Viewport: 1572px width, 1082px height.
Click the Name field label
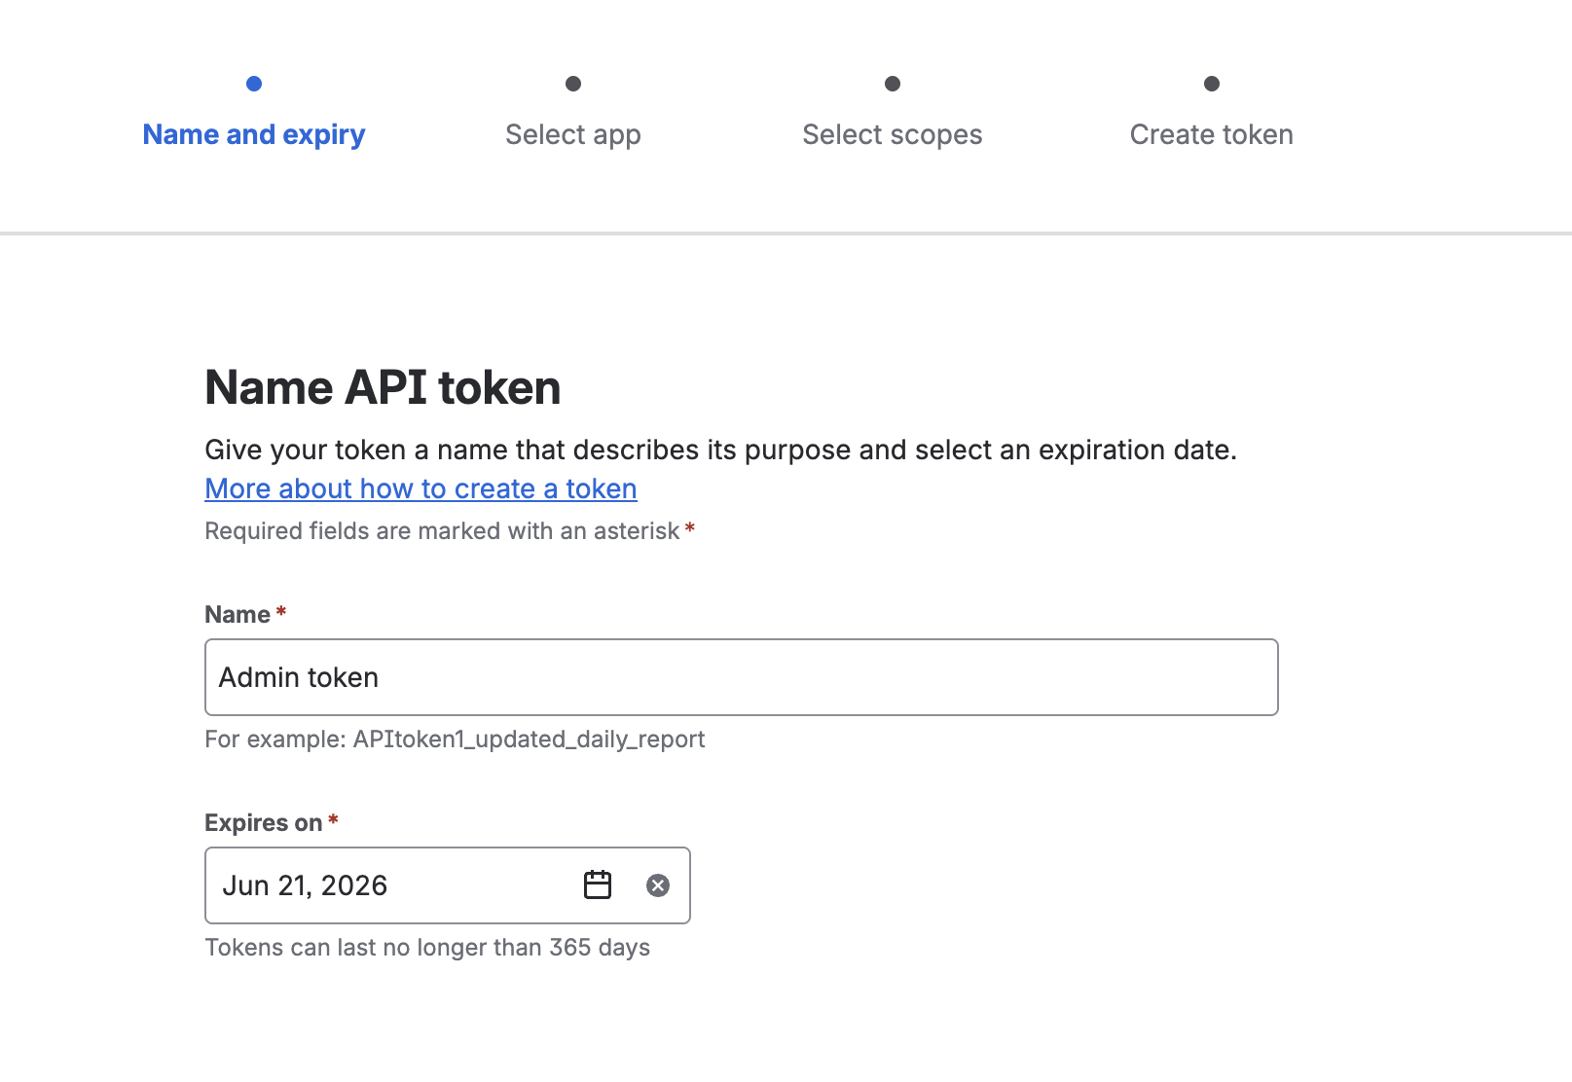click(x=238, y=615)
